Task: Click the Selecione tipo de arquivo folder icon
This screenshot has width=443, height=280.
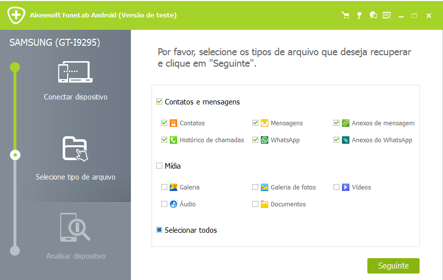Action: (x=75, y=148)
